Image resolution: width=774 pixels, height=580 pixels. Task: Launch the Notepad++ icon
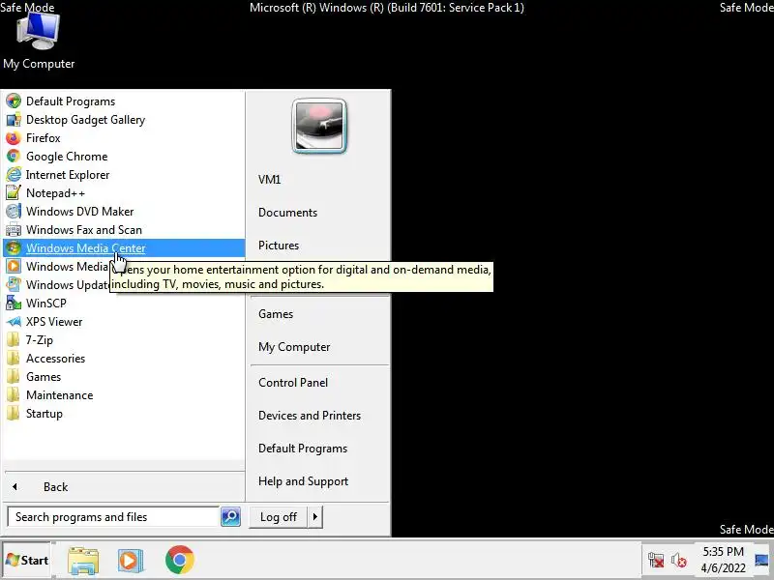(x=14, y=192)
